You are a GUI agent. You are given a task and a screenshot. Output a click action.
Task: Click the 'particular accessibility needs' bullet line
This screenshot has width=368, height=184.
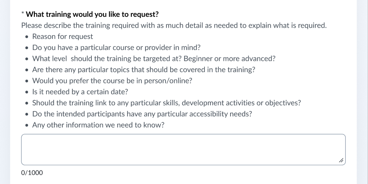point(142,114)
